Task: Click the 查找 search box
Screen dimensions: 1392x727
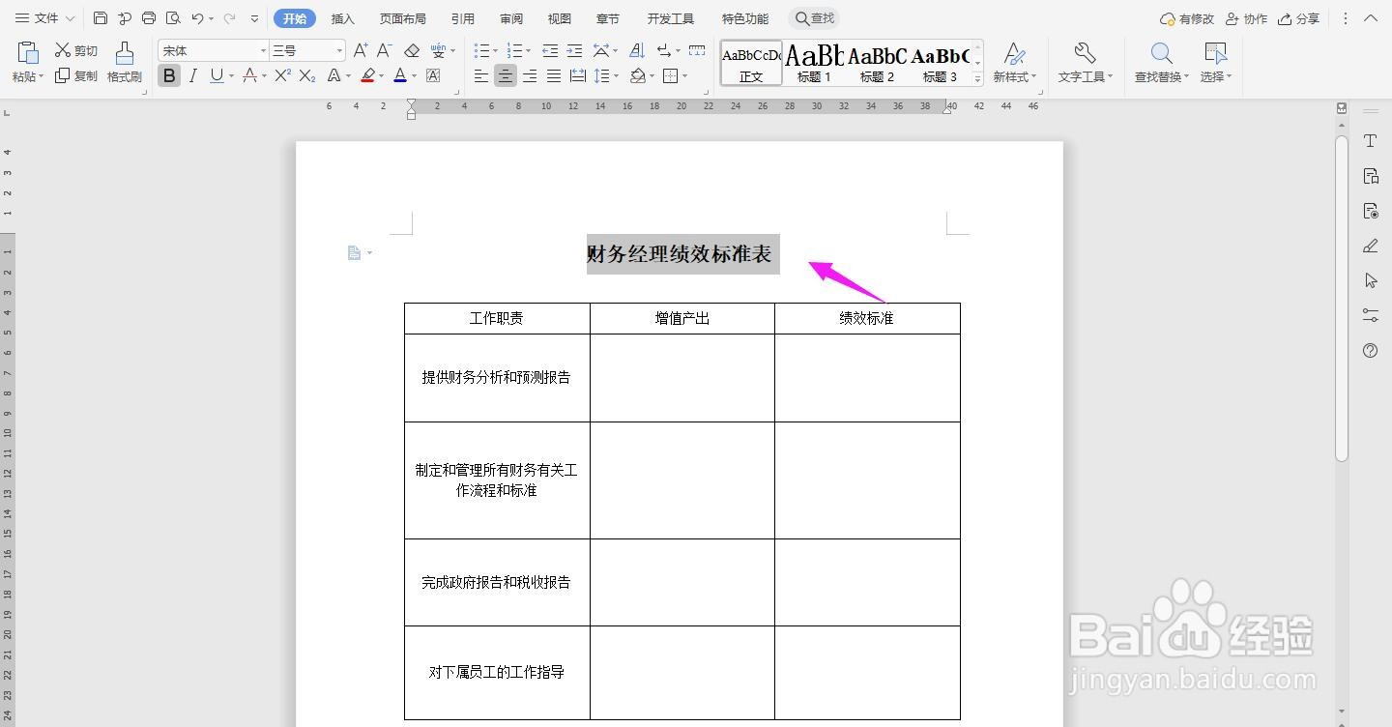Action: (814, 18)
